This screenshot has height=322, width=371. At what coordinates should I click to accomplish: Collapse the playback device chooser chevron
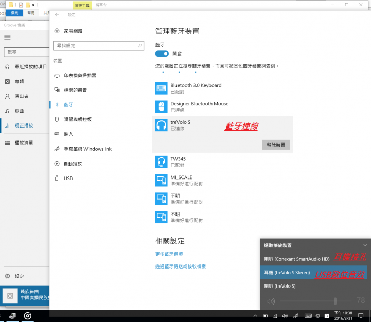point(365,245)
